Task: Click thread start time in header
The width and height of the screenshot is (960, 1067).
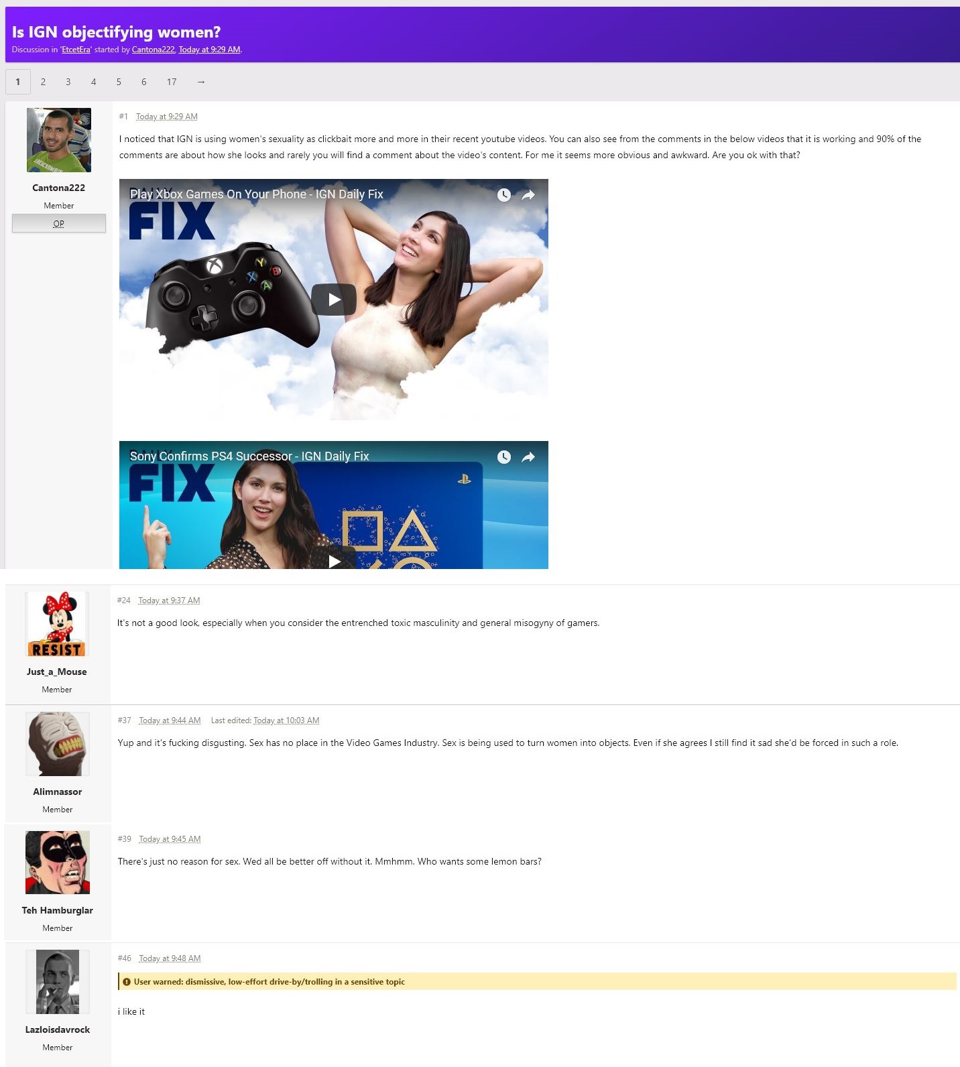Action: tap(209, 50)
